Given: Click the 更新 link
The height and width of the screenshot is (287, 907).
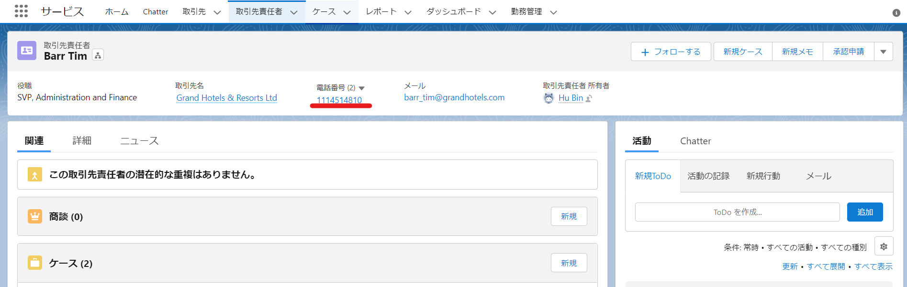Looking at the screenshot, I should point(790,266).
